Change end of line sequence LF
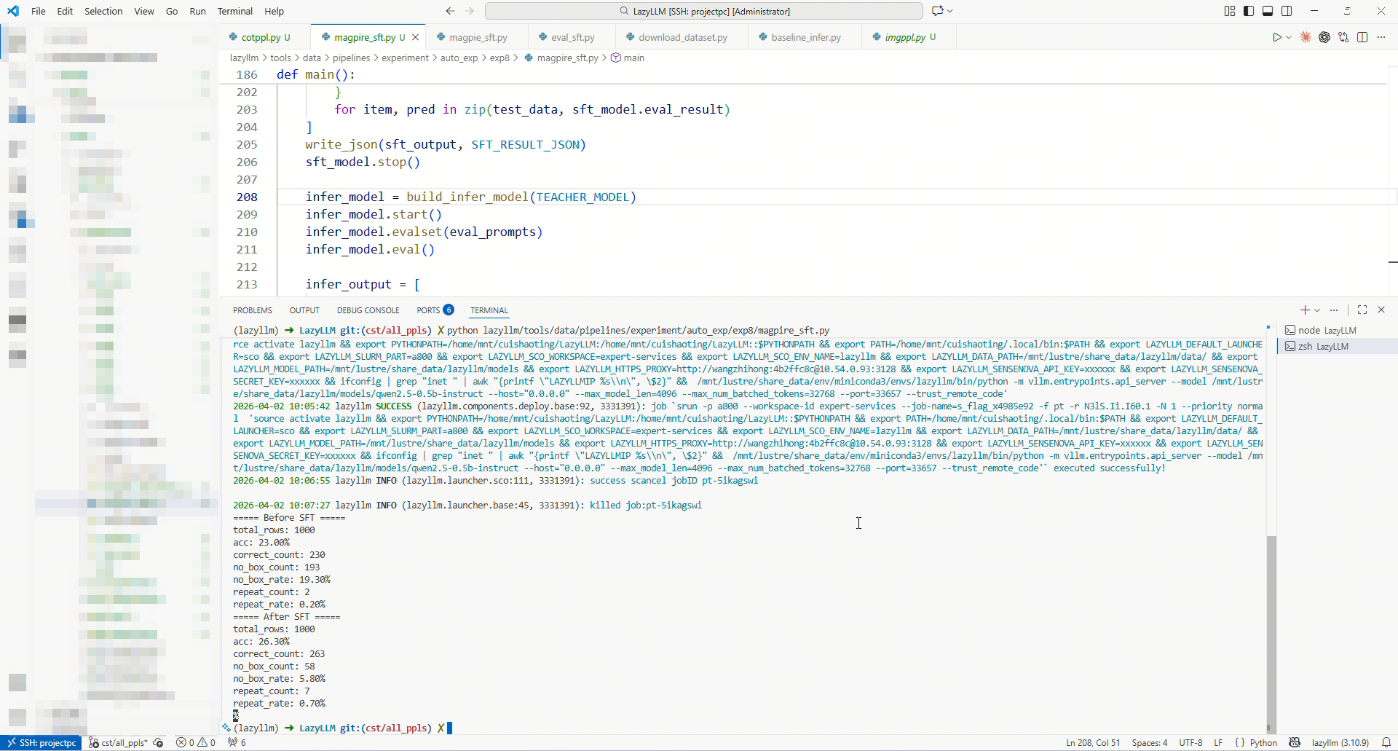Image resolution: width=1398 pixels, height=751 pixels. [1218, 743]
